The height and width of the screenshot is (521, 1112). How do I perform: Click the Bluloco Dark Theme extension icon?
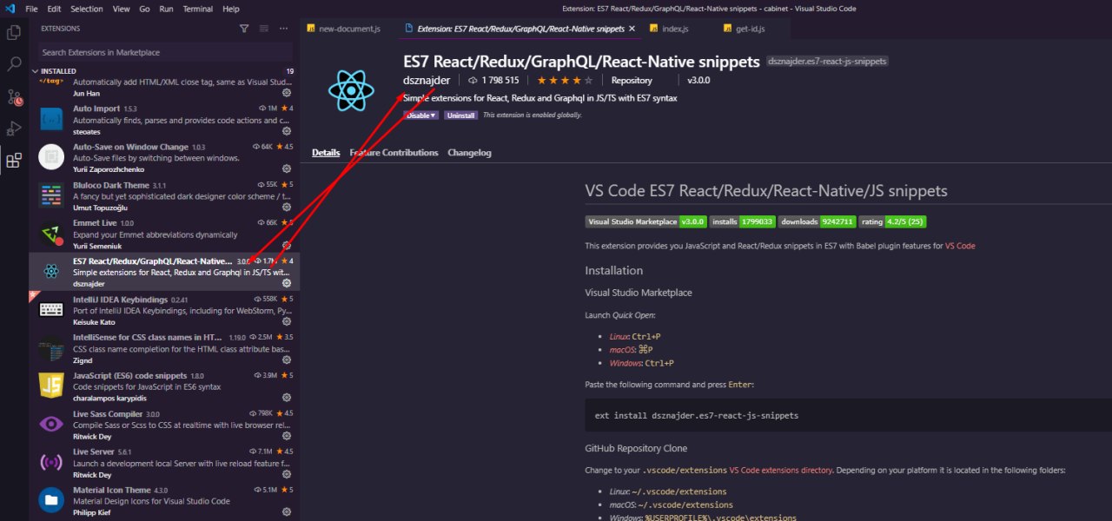pyautogui.click(x=51, y=196)
